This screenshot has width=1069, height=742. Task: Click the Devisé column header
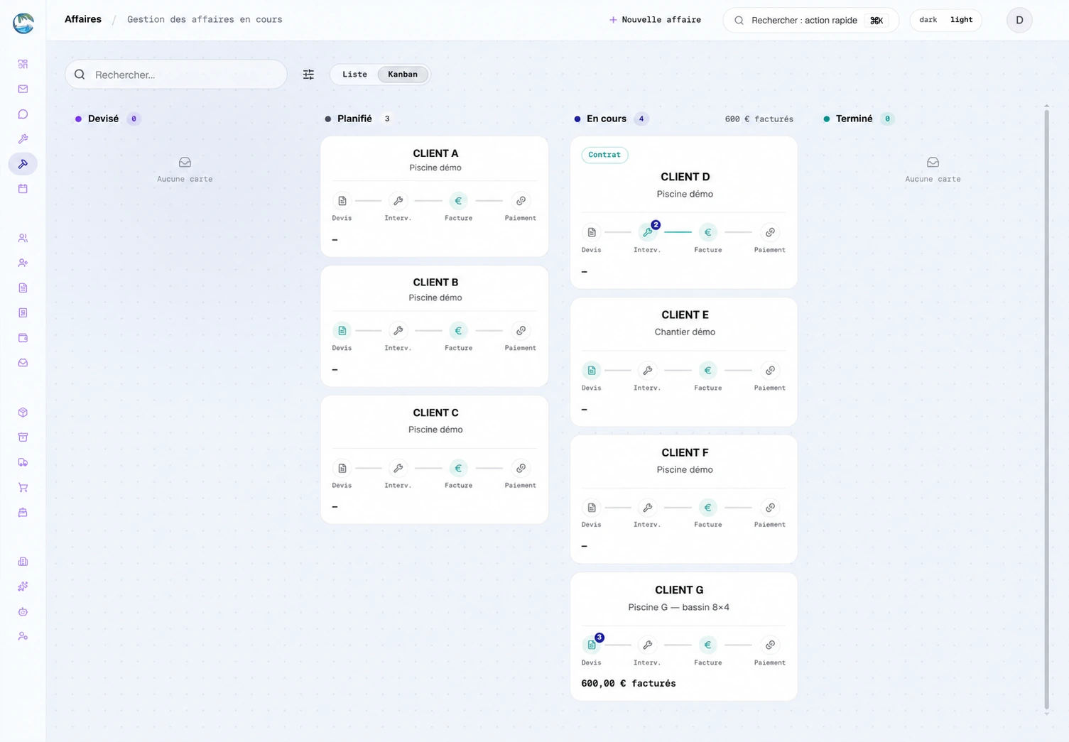103,119
